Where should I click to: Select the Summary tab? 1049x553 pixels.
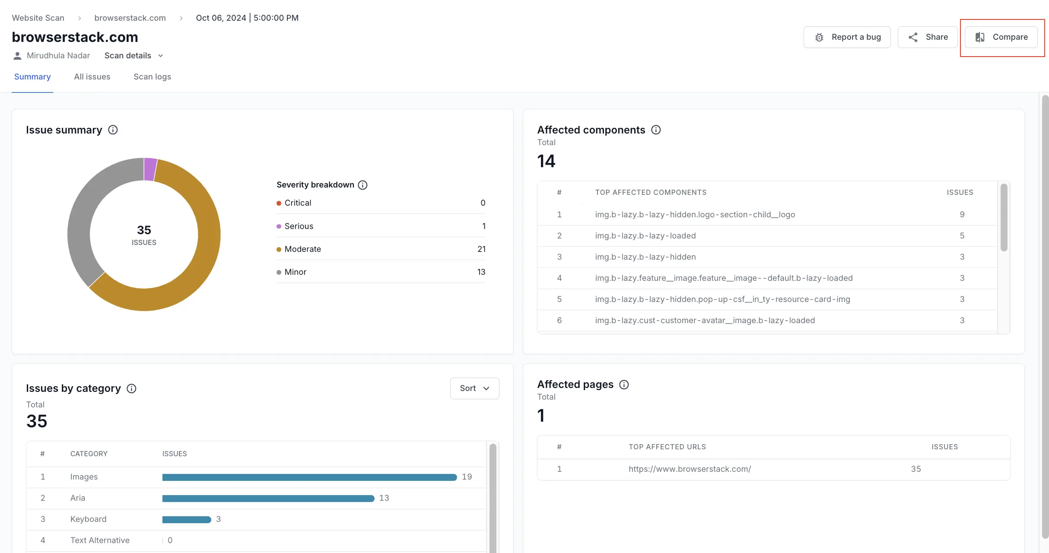(32, 77)
